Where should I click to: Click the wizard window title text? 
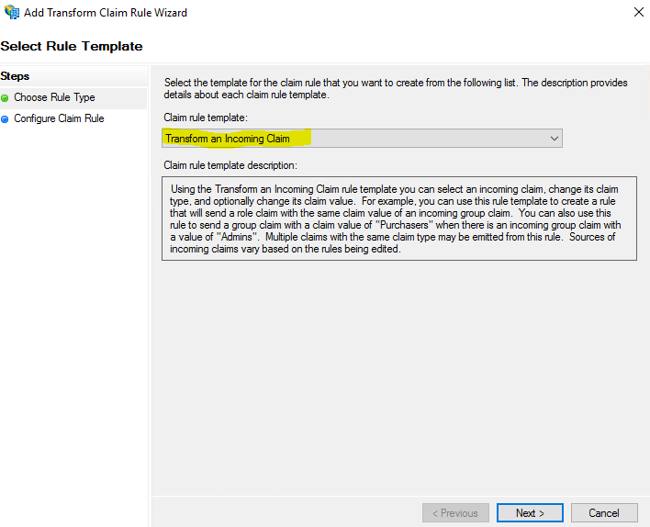pyautogui.click(x=106, y=13)
